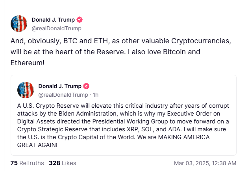Click the @realDonaldTrump handle in the quoted post
Image resolution: width=250 pixels, height=171 pixels.
(x=63, y=94)
